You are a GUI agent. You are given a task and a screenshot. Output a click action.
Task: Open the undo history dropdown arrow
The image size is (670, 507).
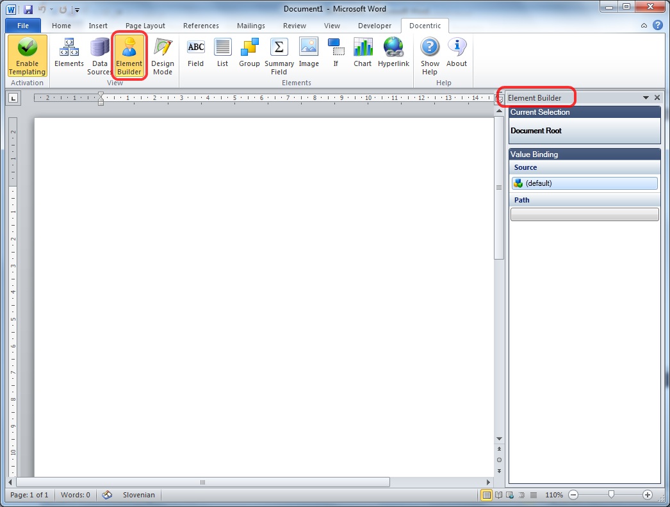tap(51, 10)
